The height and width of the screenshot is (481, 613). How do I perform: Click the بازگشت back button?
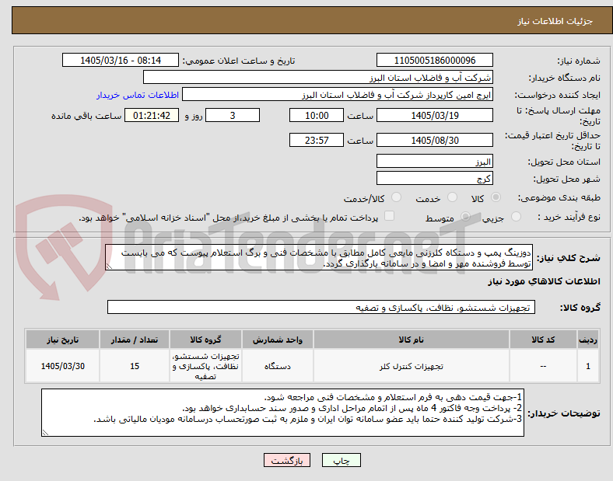pyautogui.click(x=287, y=460)
